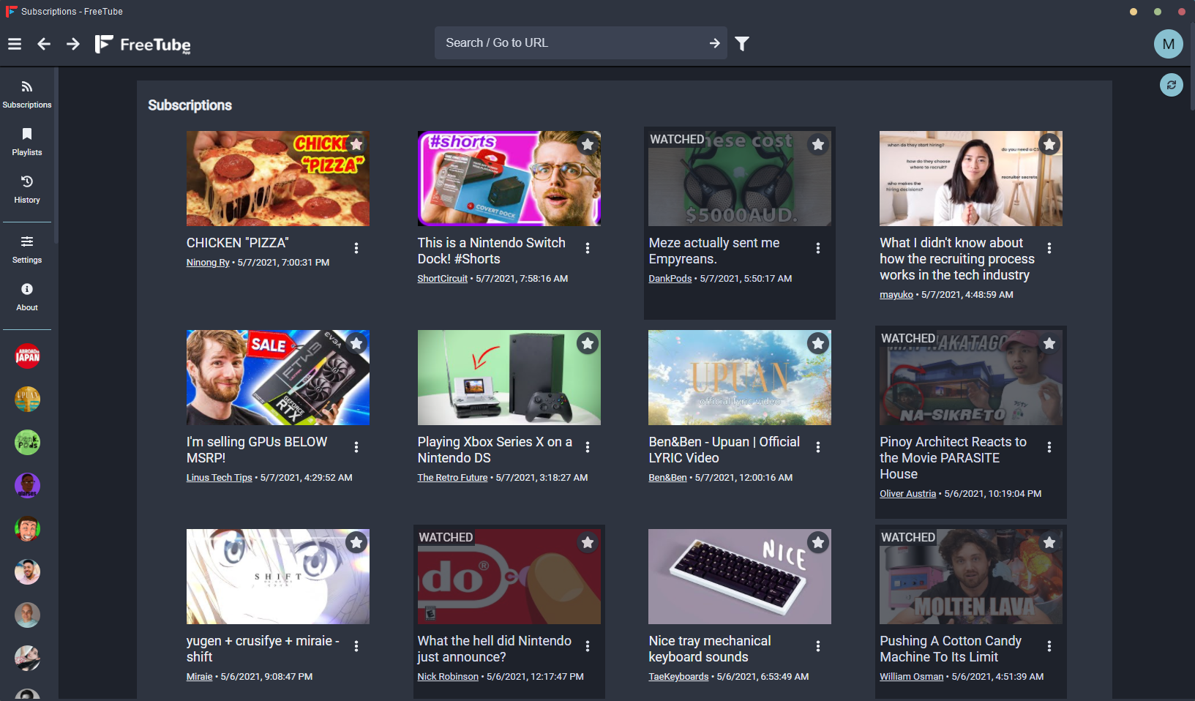Open options for Cotton Candy Machine video

coord(1049,646)
